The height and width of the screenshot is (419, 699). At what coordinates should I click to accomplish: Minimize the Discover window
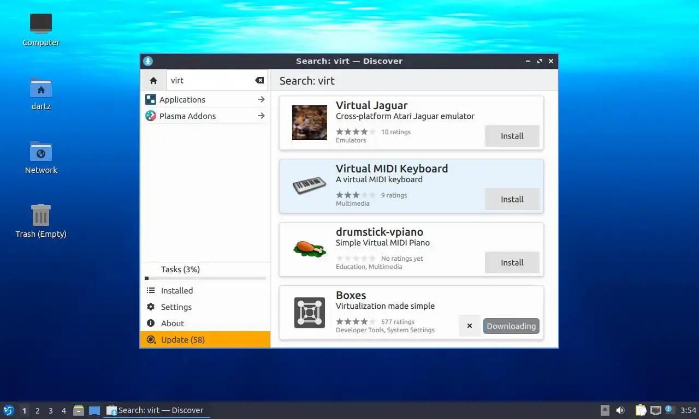pyautogui.click(x=528, y=61)
